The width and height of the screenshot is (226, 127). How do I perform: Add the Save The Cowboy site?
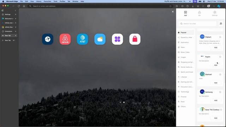click(x=216, y=118)
